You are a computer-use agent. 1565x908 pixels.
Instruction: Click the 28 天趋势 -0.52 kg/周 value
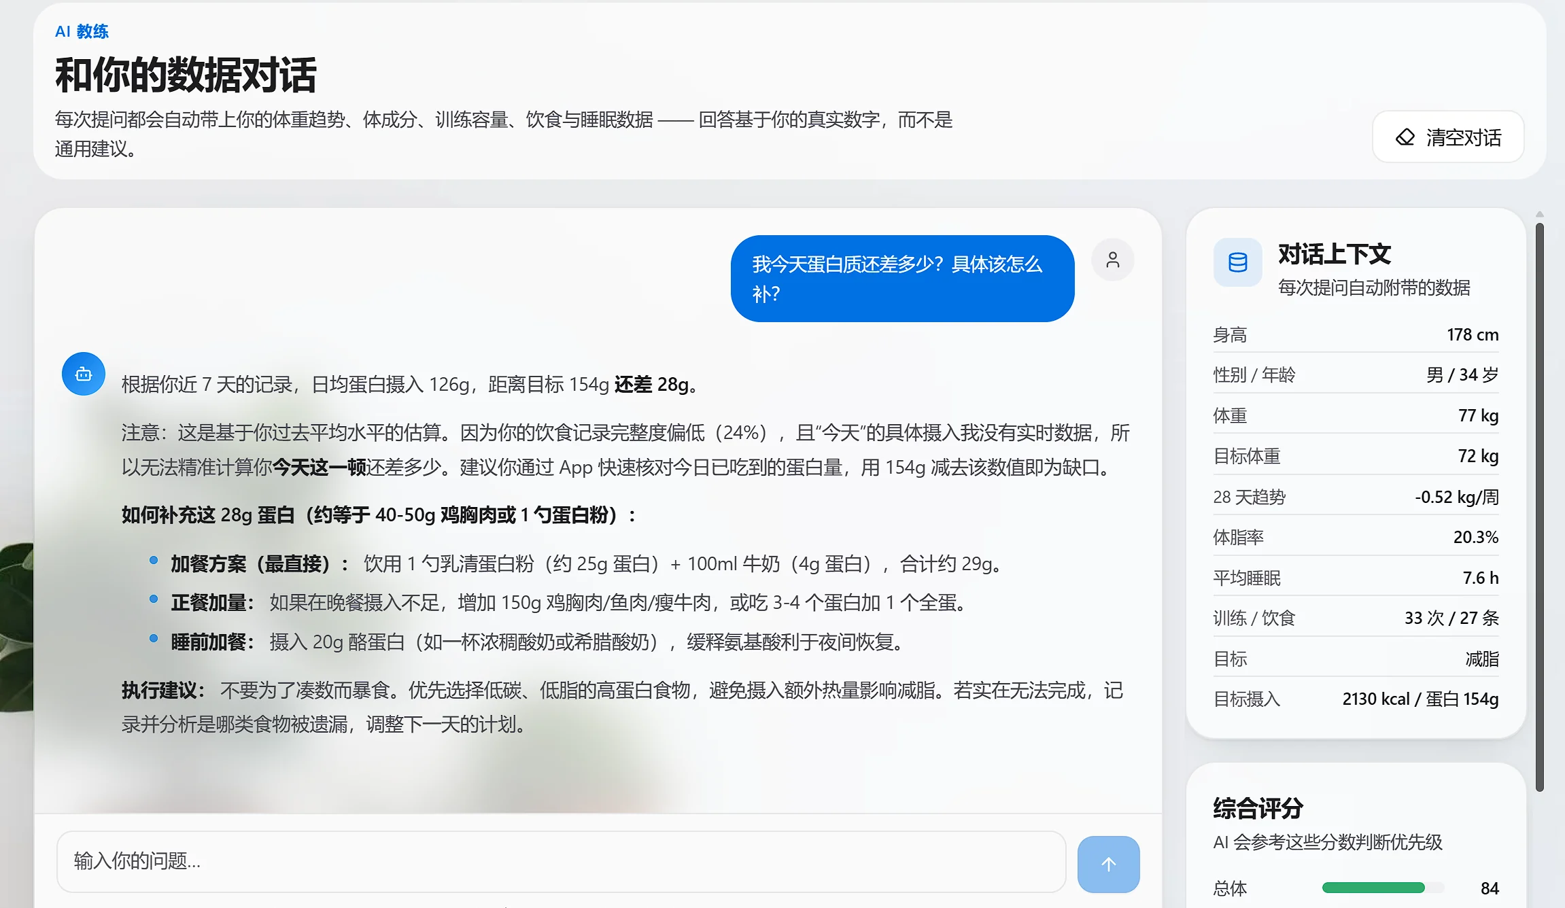pyautogui.click(x=1457, y=497)
